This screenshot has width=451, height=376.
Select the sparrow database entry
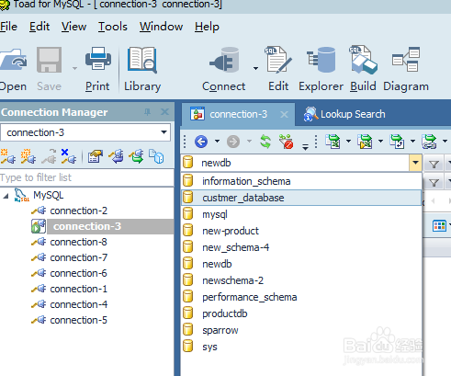point(301,330)
